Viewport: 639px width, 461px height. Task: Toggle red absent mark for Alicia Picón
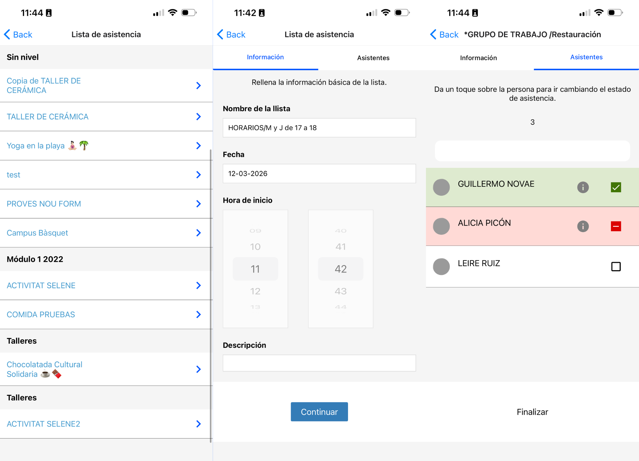[x=616, y=226]
